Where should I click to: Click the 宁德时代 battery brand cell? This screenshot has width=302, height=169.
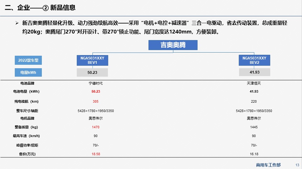coord(96,83)
